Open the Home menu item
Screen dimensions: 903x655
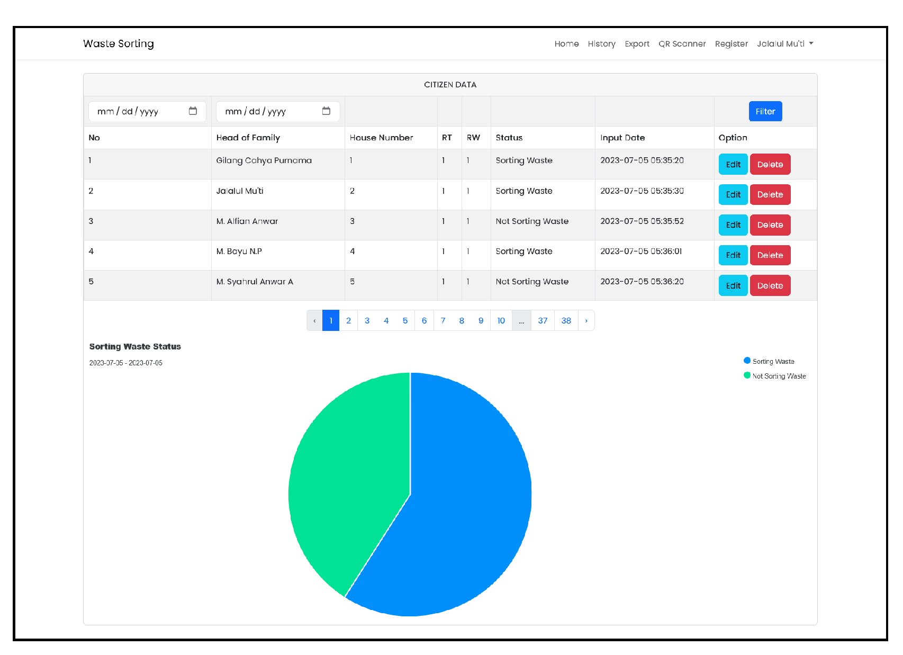tap(566, 43)
